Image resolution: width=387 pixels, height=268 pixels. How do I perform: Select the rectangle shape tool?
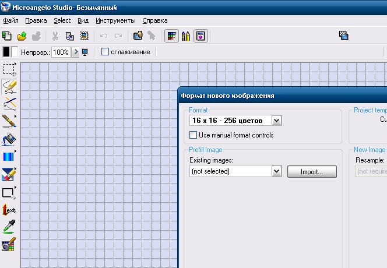[9, 193]
